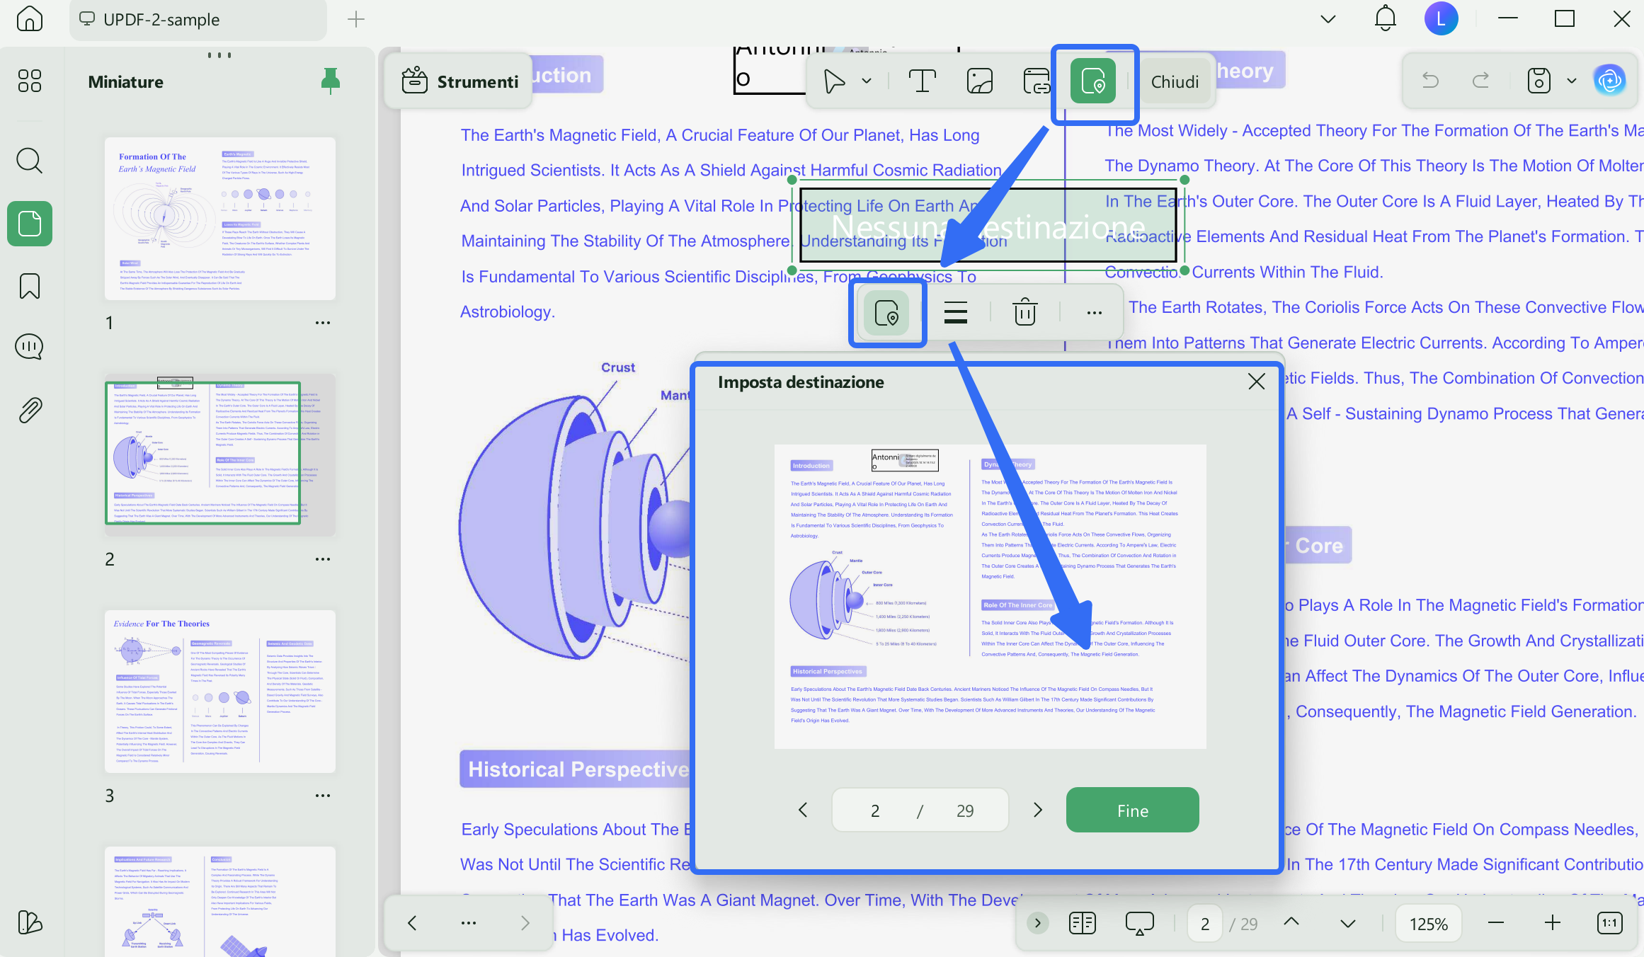Select the Nessuna destinazione link box
The height and width of the screenshot is (957, 1644).
988,226
